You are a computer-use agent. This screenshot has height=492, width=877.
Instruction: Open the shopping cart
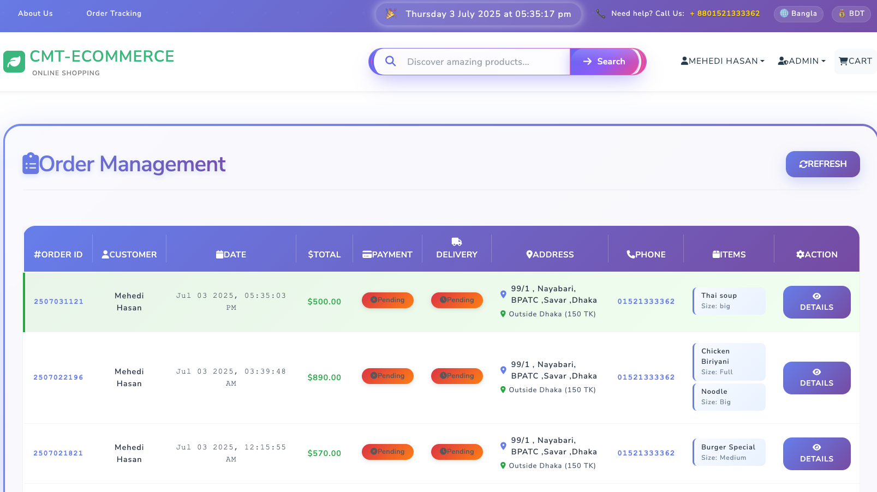[x=855, y=61]
